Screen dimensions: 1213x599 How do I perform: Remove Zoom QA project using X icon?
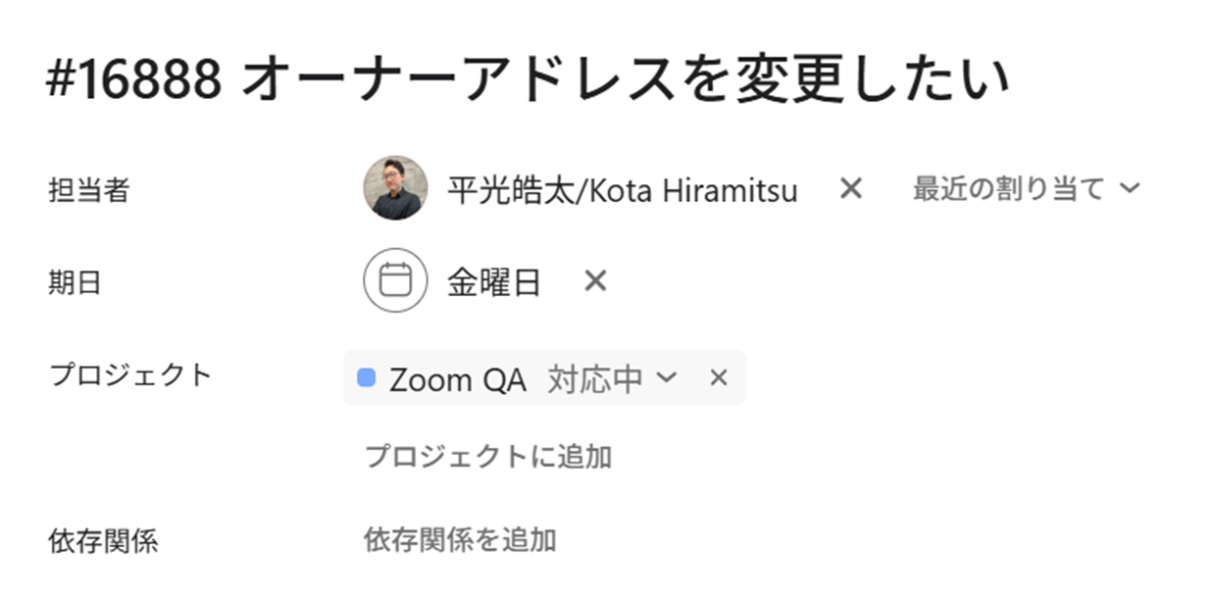click(719, 377)
